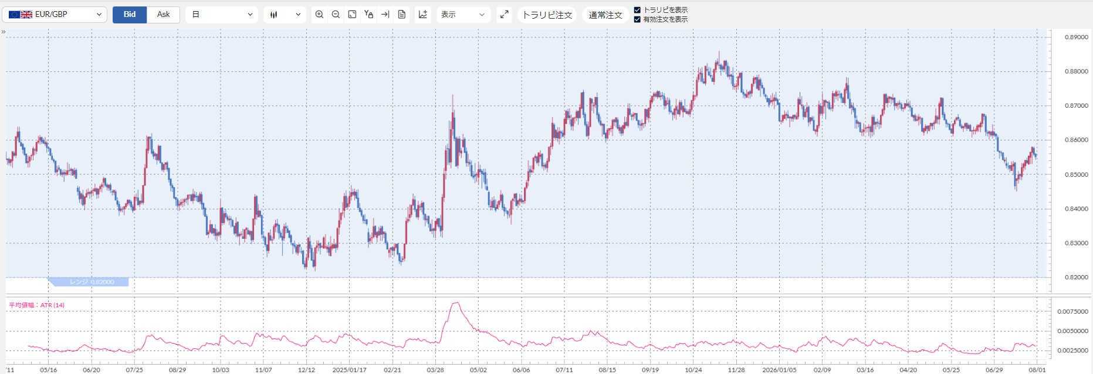Click the 0.0075000 ATR axis label

point(1073,311)
